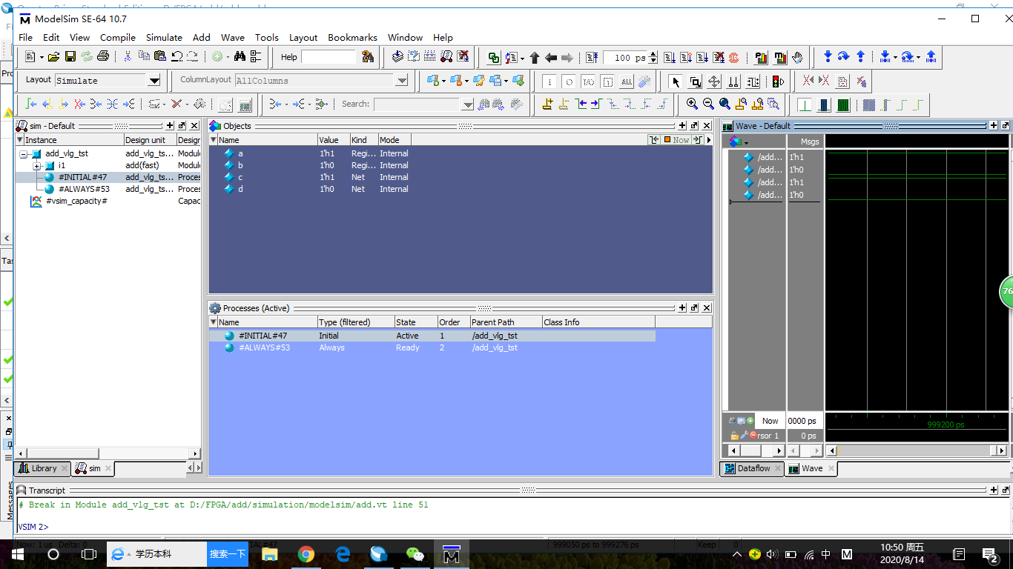1013x569 pixels.
Task: Click the Design unit column header
Action: click(x=150, y=140)
